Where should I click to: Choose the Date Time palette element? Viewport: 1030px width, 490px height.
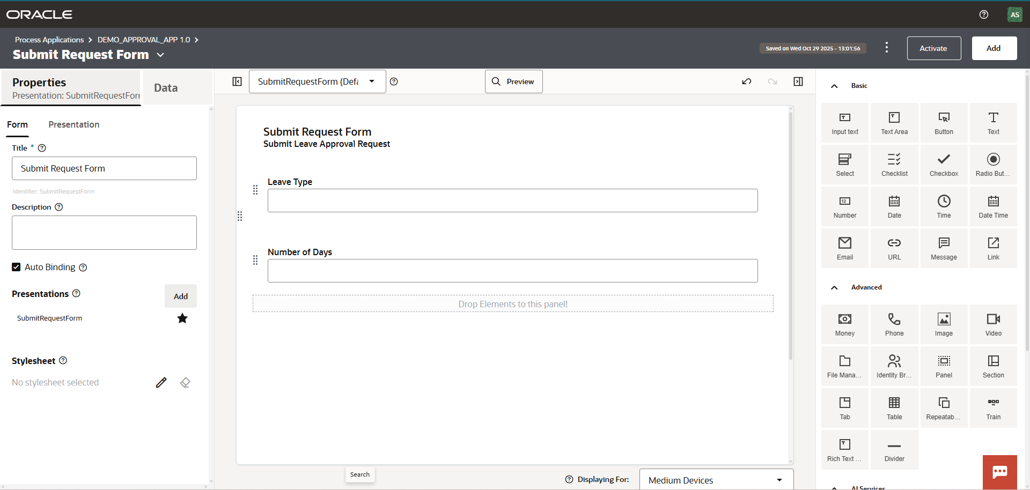click(x=993, y=206)
